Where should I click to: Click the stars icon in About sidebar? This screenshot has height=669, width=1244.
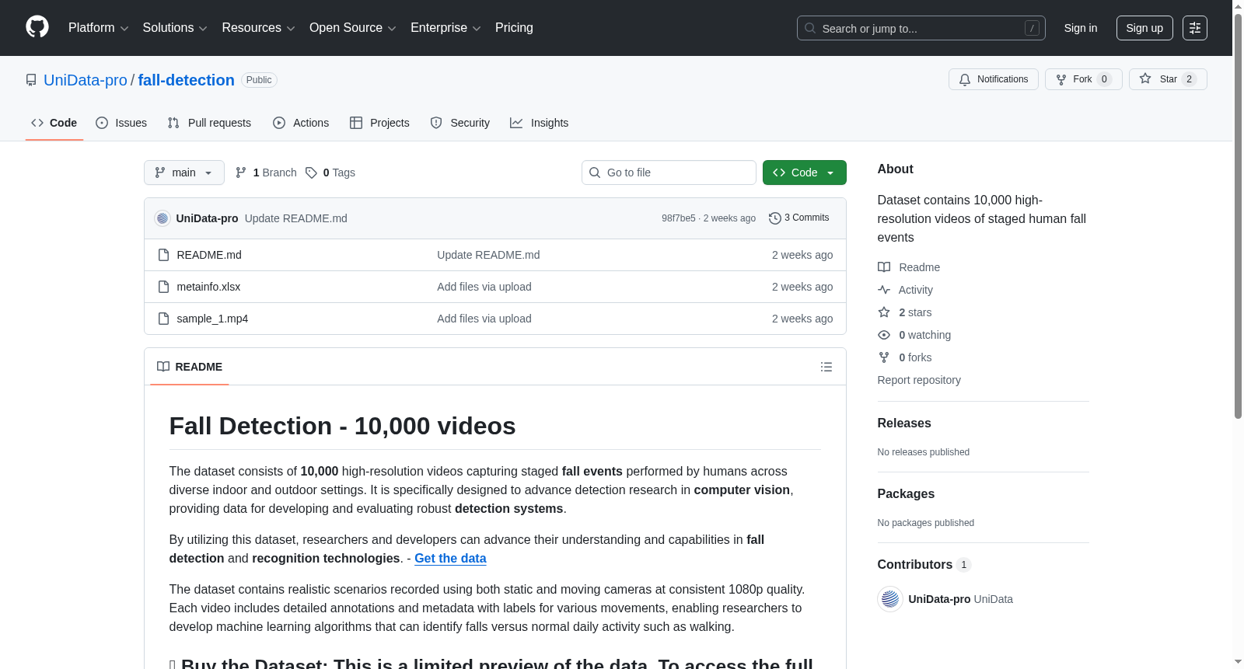point(884,312)
